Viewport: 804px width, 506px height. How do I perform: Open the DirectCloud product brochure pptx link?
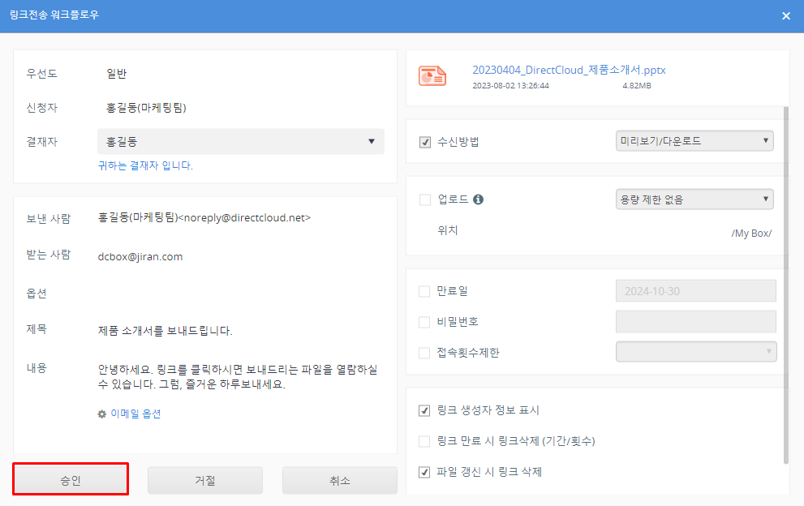click(x=569, y=70)
